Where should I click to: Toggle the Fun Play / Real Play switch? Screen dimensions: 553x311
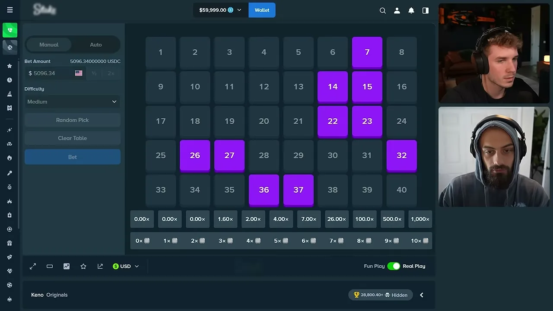click(394, 266)
